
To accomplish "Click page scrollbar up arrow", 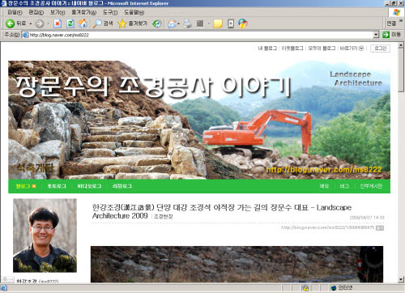I will pyautogui.click(x=401, y=45).
